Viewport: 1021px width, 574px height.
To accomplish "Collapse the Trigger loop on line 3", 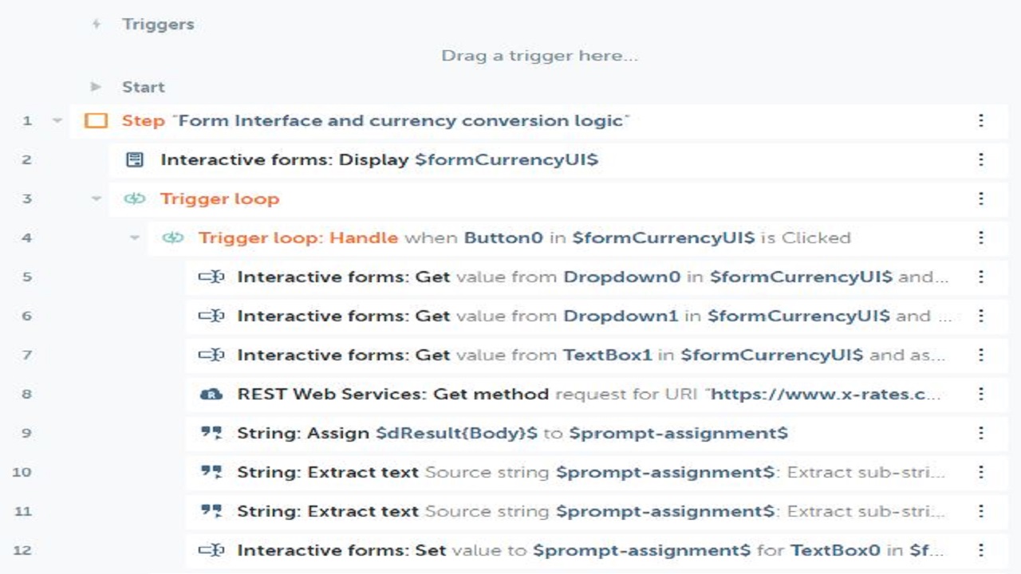I will click(97, 199).
